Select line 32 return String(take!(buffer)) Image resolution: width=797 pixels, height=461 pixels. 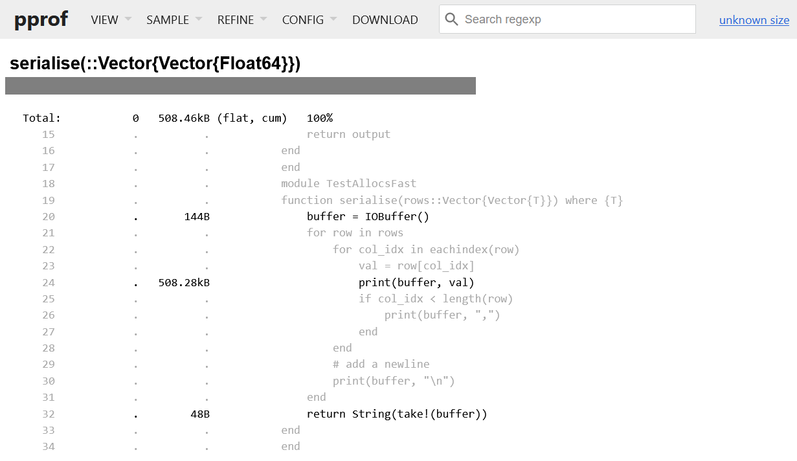click(x=396, y=414)
